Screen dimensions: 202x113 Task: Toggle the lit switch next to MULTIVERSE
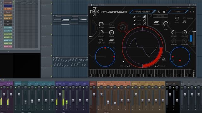(111, 40)
